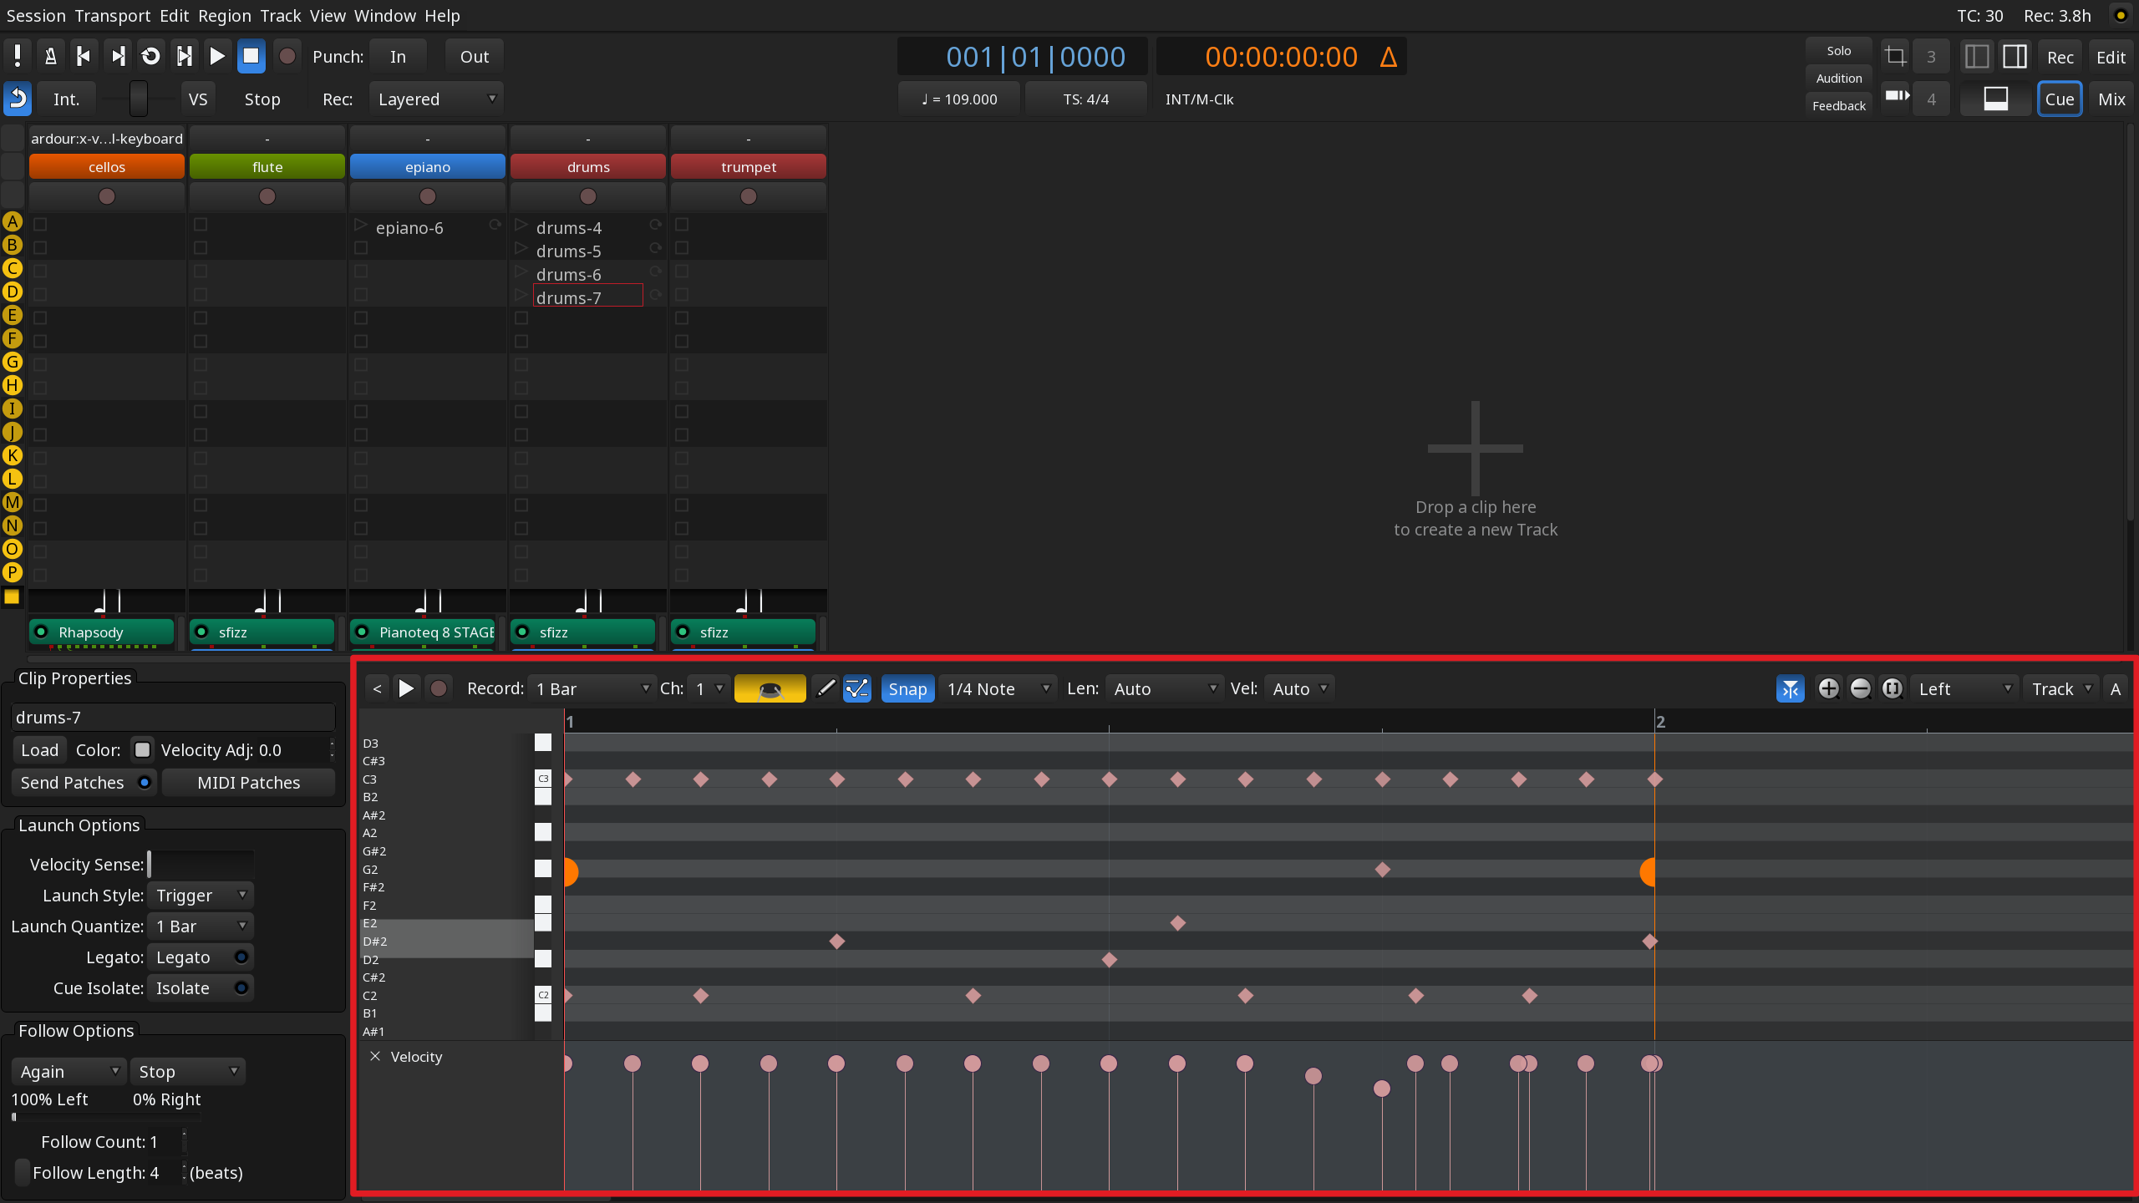
Task: Click the panic exclamation icon in transport bar
Action: click(17, 56)
